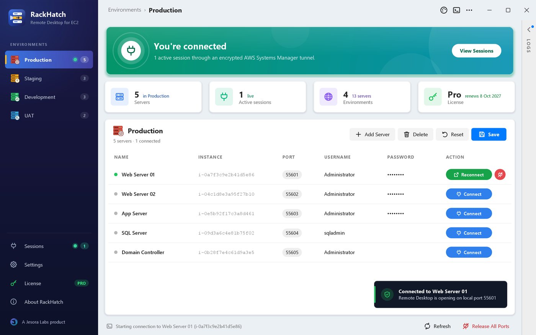Click Refresh in the status bar
The image size is (536, 335).
point(438,326)
